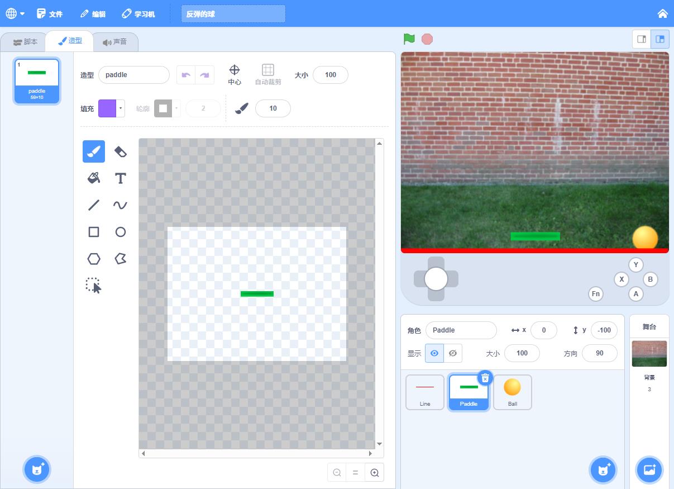Open outline color dropdown arrow
Viewport: 674px width, 489px height.
tap(176, 108)
